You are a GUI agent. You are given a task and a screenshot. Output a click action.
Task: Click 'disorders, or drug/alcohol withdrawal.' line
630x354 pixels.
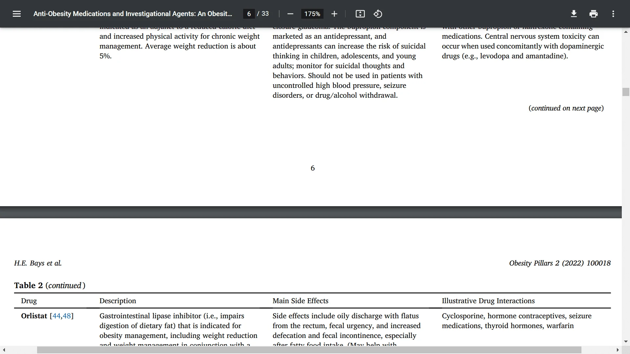(335, 95)
